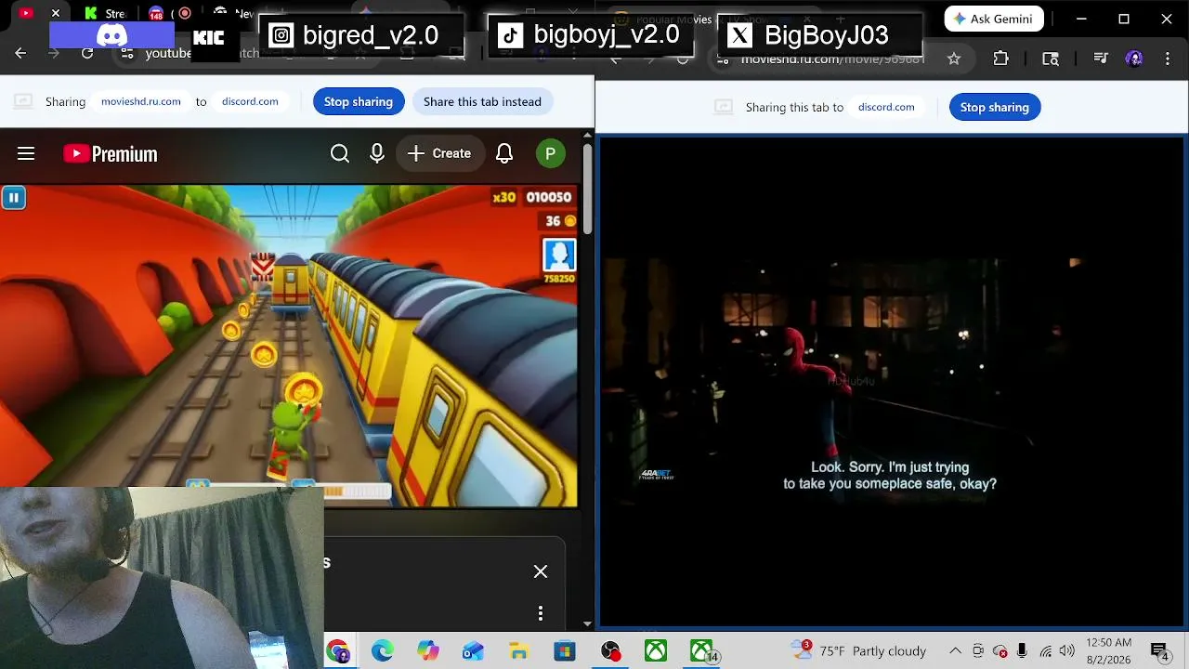Reload the YouTube browser tab
Screen dimensions: 1189x669
pyautogui.click(x=87, y=54)
